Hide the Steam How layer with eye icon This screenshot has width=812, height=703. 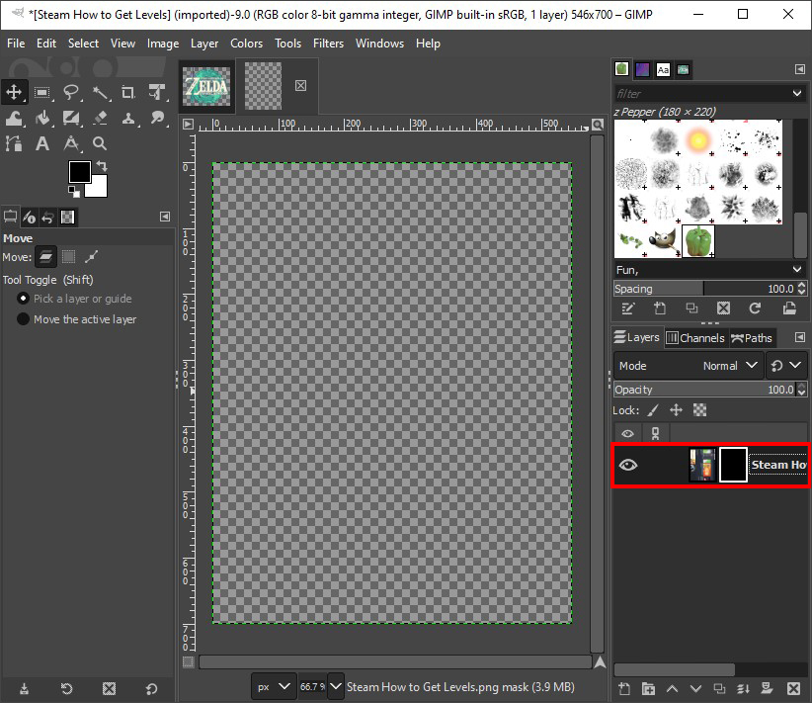[627, 465]
